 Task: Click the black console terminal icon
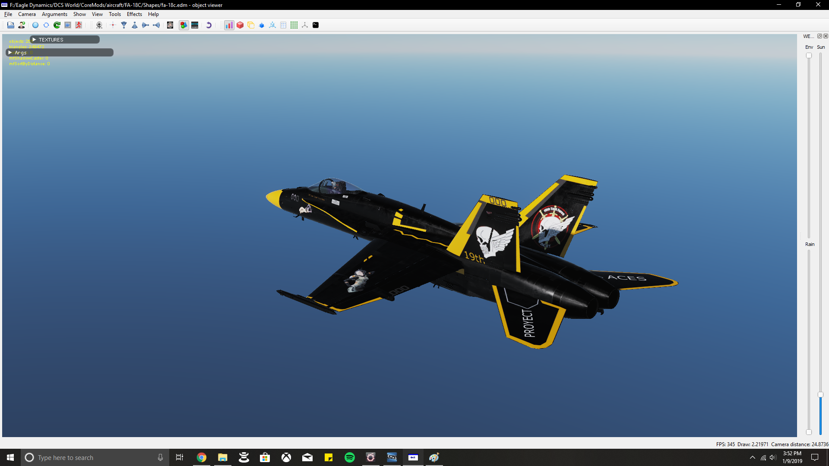(x=316, y=25)
